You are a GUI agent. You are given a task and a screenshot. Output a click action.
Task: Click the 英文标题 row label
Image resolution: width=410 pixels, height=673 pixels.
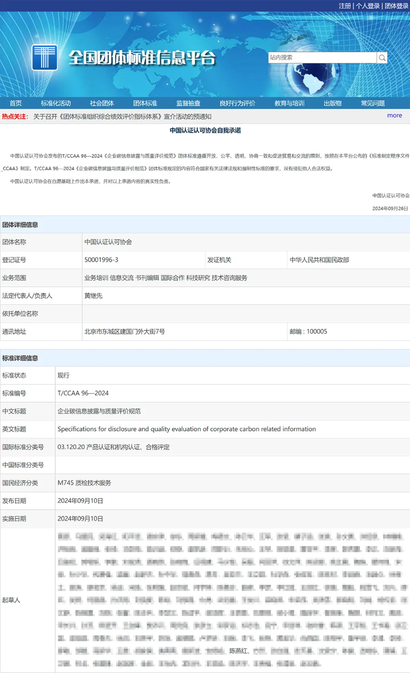click(x=14, y=429)
